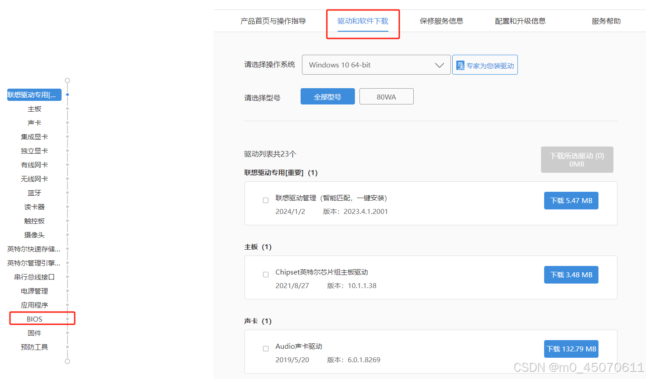Click the date 2024/1/2
The height and width of the screenshot is (379, 646).
pyautogui.click(x=290, y=212)
